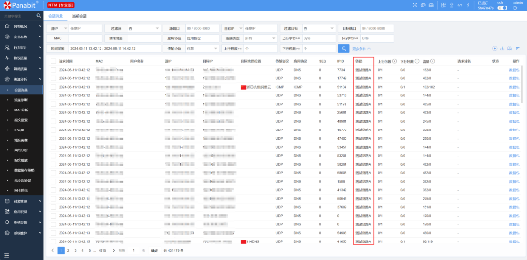Viewport: 527px width, 260px height.
Task: Check the ICMP row with IPID 51139
Action: tap(54, 87)
